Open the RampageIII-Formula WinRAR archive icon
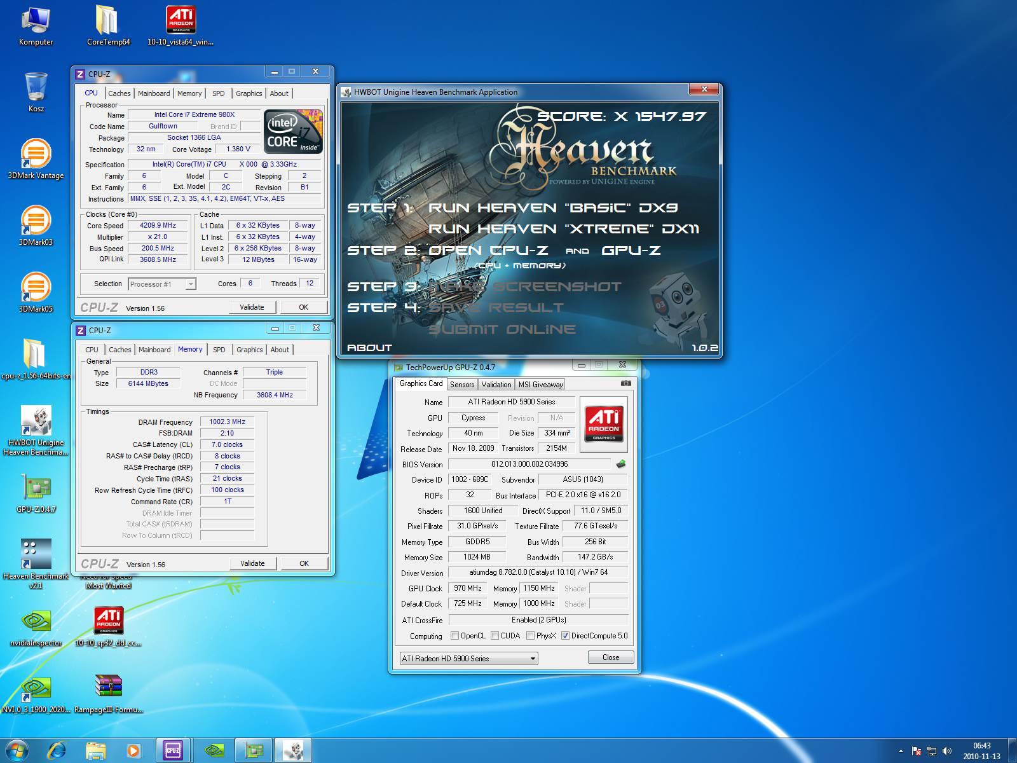This screenshot has width=1017, height=763. tap(108, 694)
